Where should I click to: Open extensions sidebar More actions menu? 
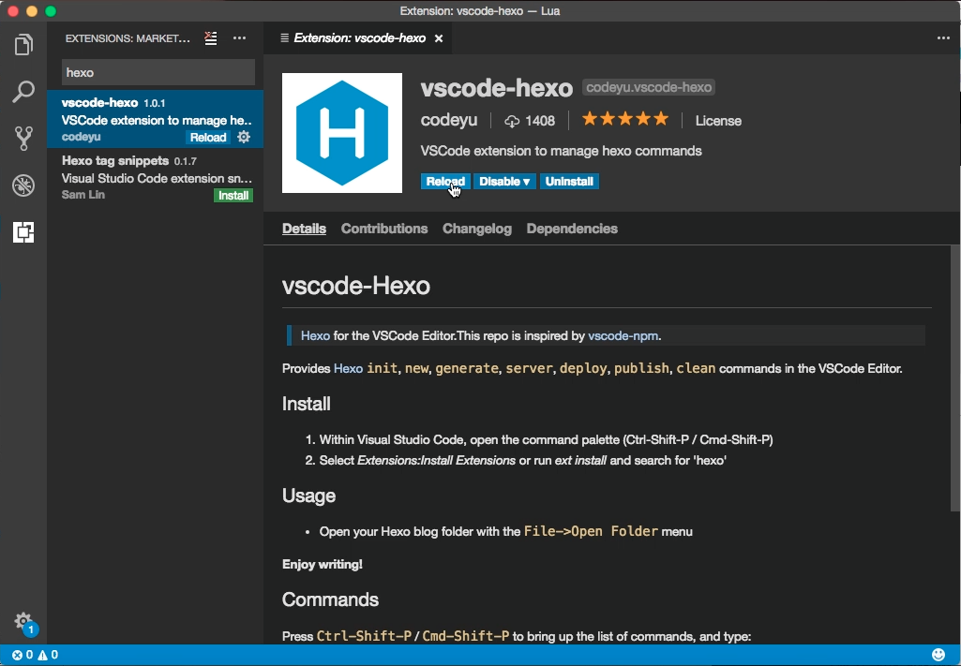point(240,38)
